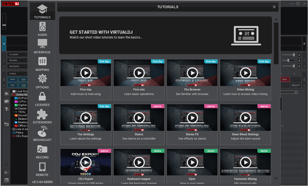Open the Licenses padlock icon
Image resolution: width=308 pixels, height=186 pixels.
pos(42,96)
